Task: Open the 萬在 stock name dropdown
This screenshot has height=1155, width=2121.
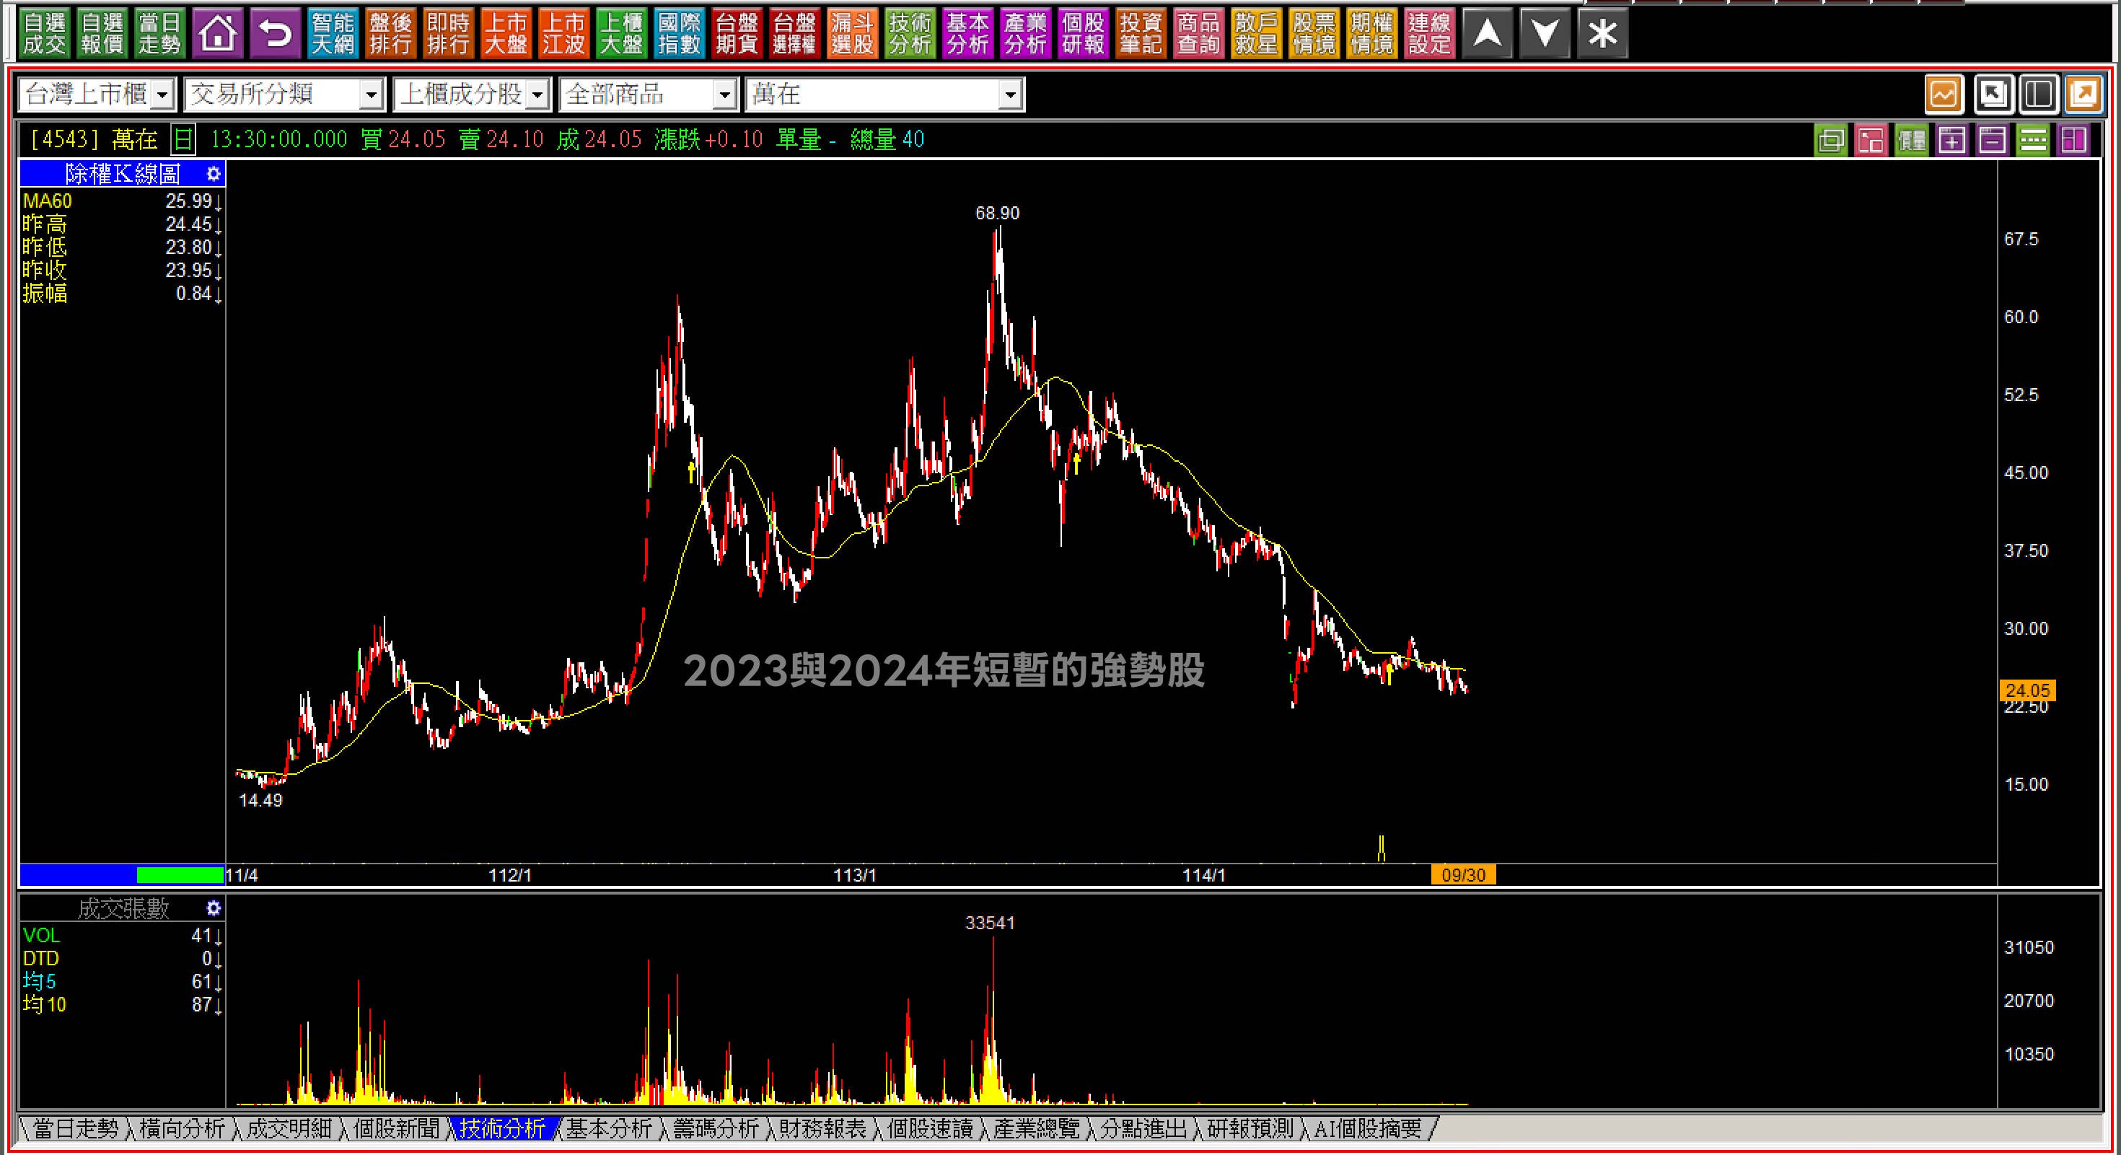Action: [1010, 95]
